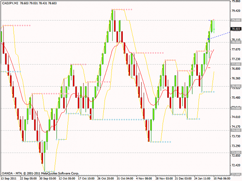Screen dimensions: 242x181
Task: Click the 15 Feb 06:00 time label
Action: coord(222,178)
